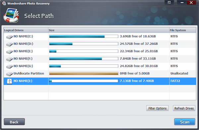The height and width of the screenshot is (130, 199).
Task: Click the hard drive icon for drive F:
Action: (x=9, y=59)
